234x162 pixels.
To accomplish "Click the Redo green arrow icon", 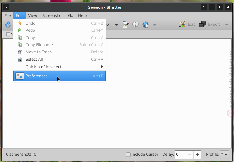I will pyautogui.click(x=20, y=30).
